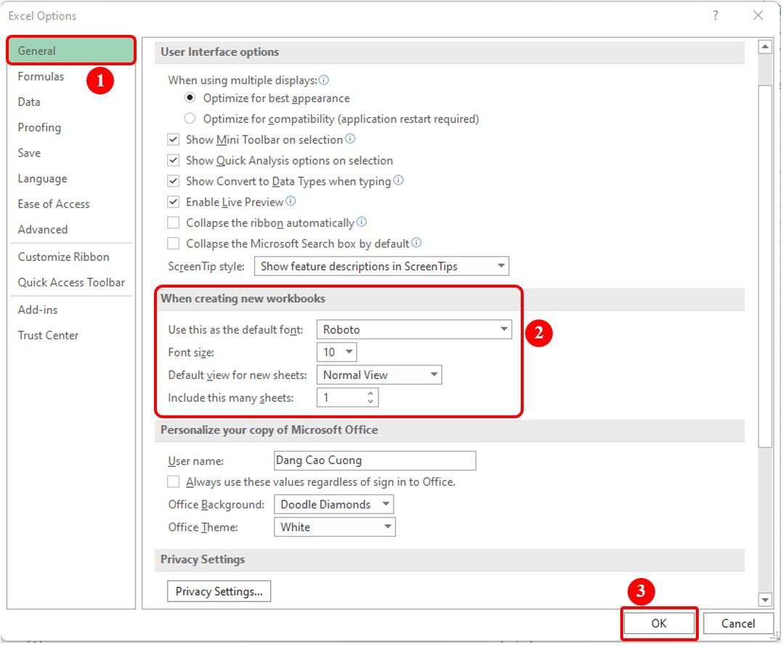Open the Ease of Access category
The image size is (783, 647).
(71, 203)
